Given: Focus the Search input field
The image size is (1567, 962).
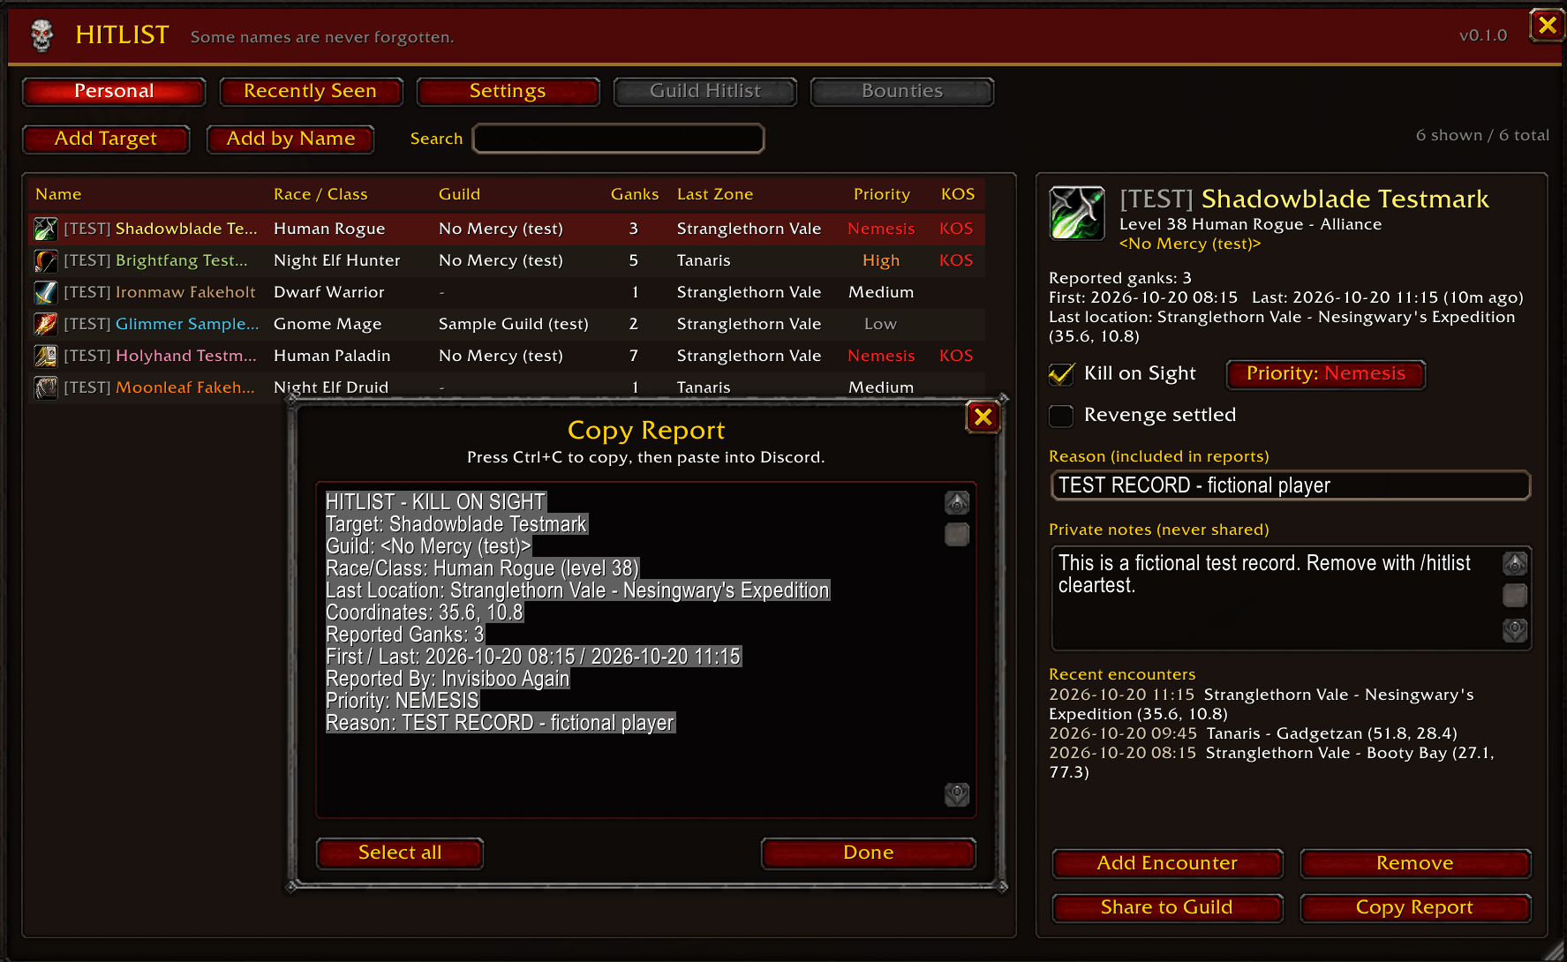Looking at the screenshot, I should [x=619, y=139].
